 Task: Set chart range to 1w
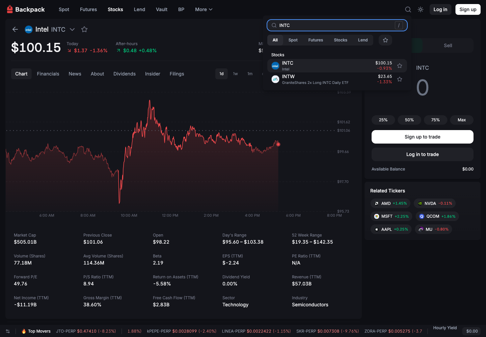coord(236,74)
